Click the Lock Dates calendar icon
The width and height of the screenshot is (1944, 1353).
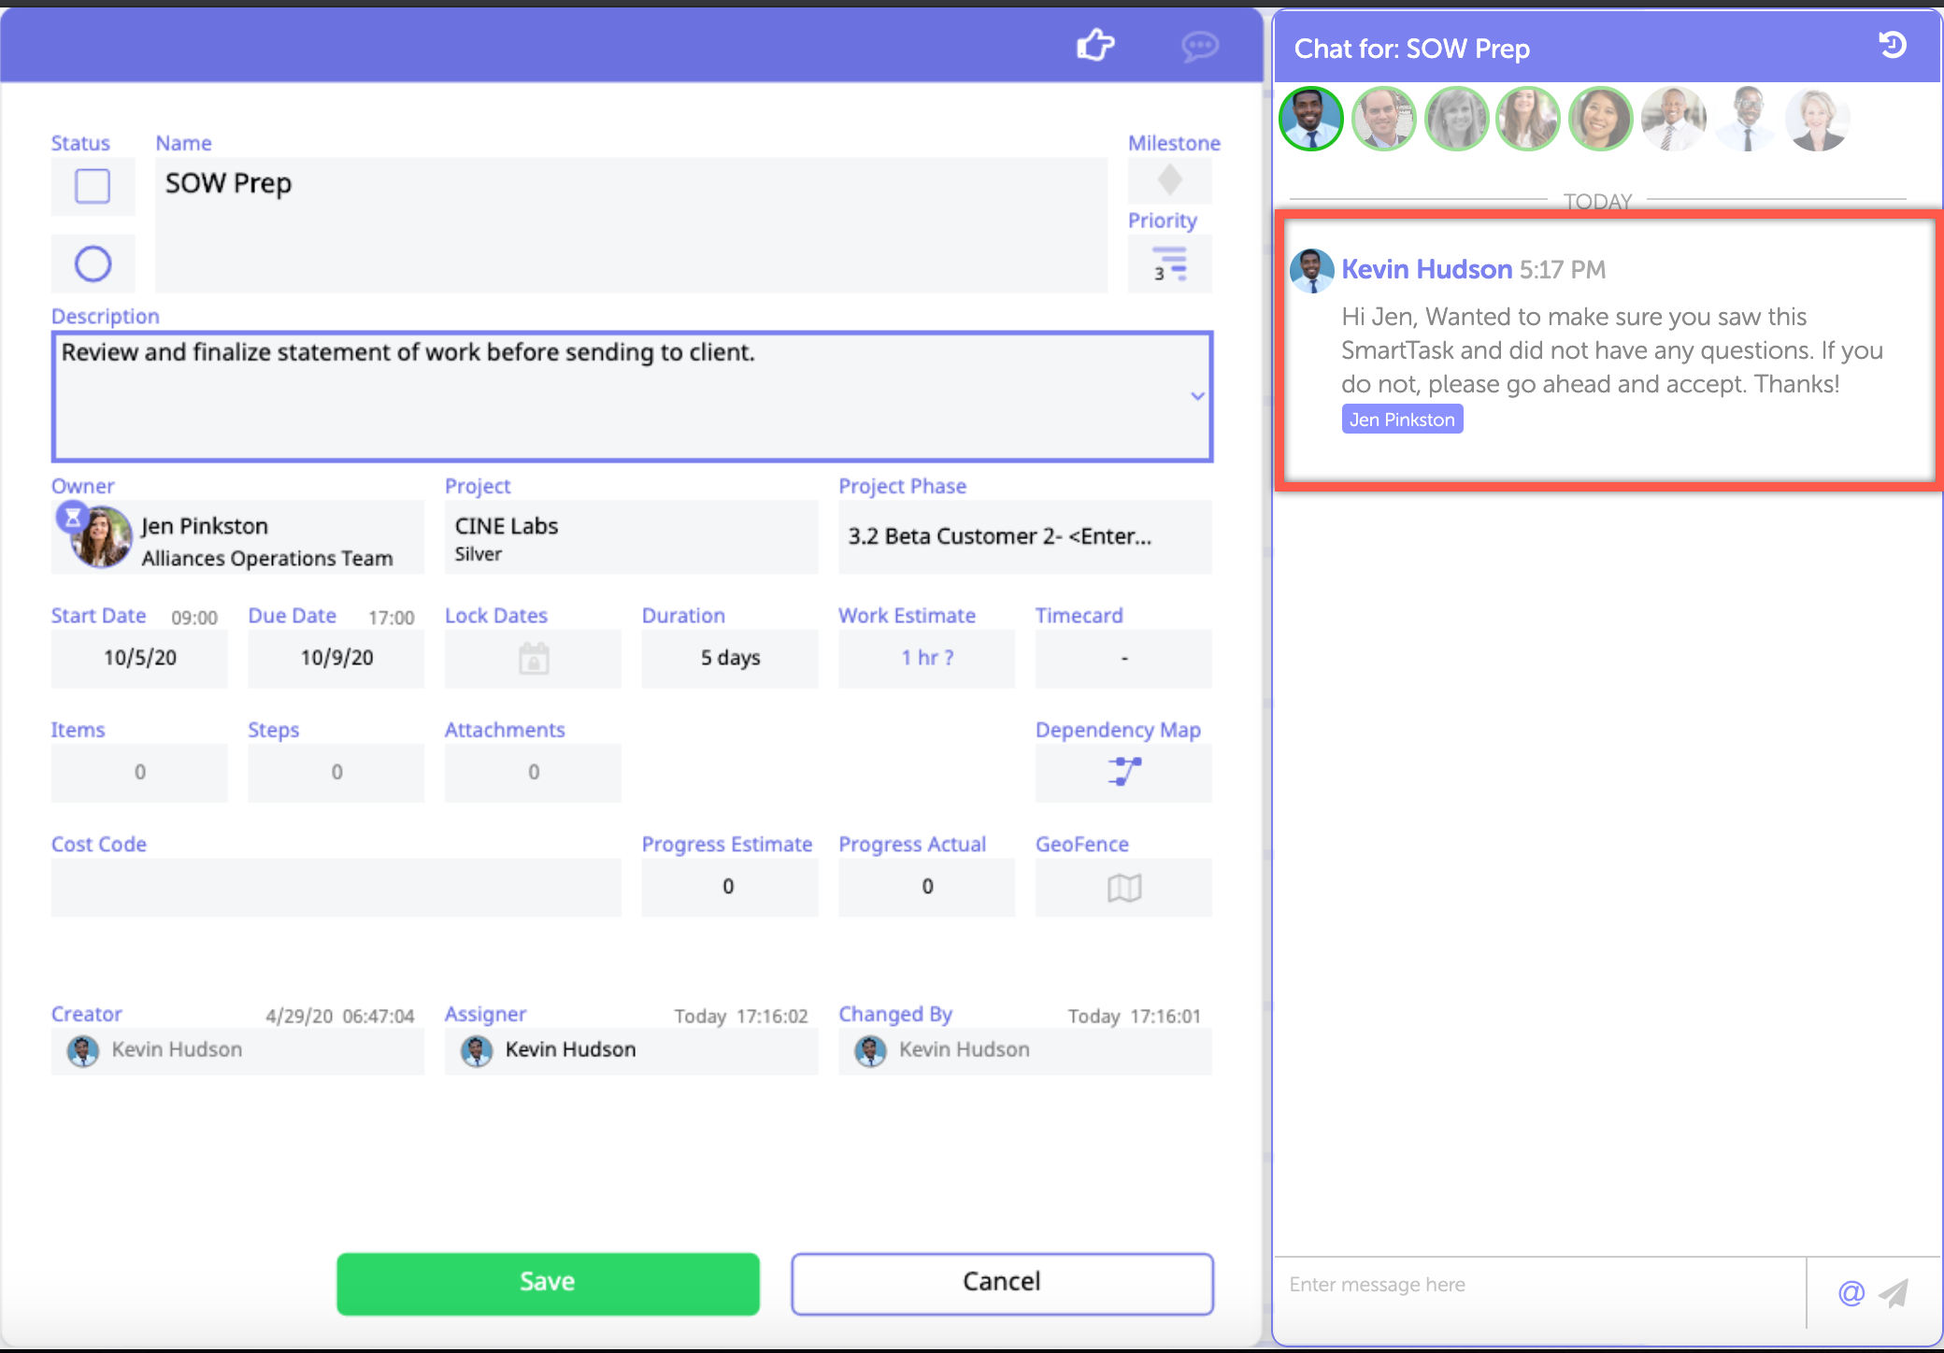pos(533,659)
